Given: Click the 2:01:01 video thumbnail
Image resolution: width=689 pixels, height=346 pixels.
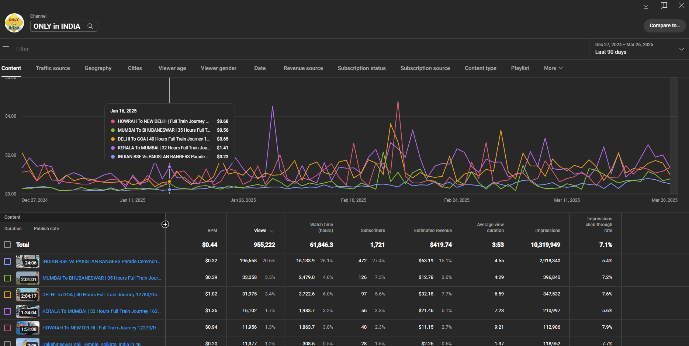Looking at the screenshot, I should [x=28, y=278].
